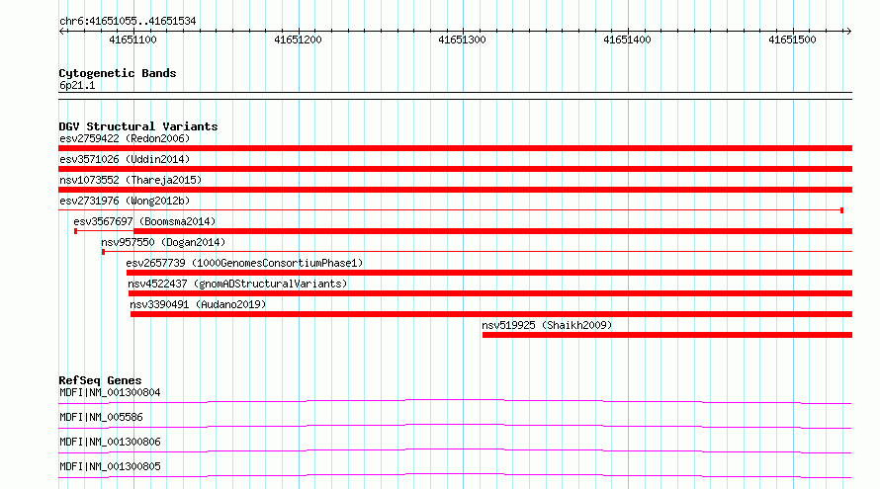
Task: Click ruler position 41651100
Action: [x=133, y=40]
